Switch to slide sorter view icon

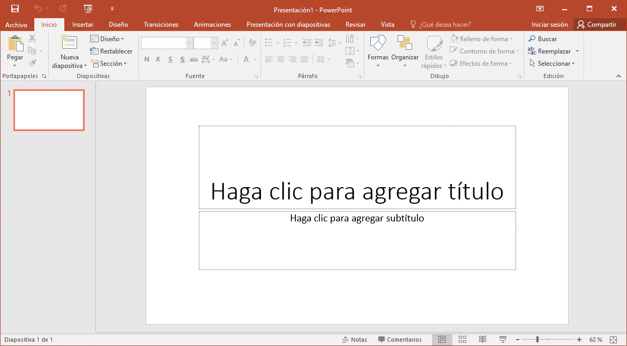point(462,340)
